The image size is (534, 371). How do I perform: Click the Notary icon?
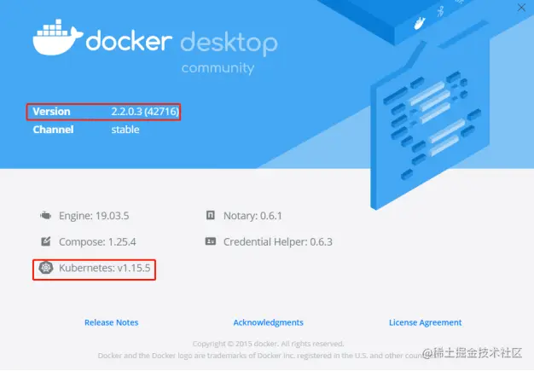coord(211,215)
